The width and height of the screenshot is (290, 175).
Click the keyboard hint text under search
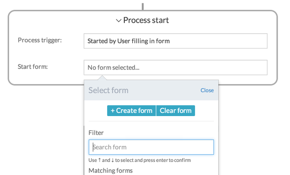(140, 160)
